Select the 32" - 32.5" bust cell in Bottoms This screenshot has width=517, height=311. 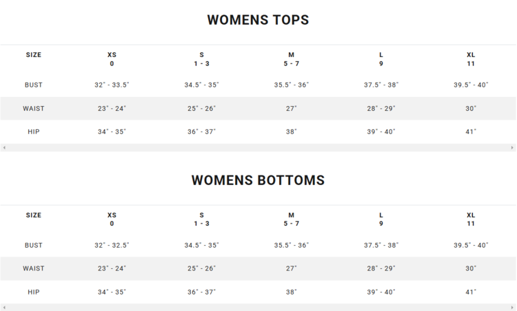point(112,246)
